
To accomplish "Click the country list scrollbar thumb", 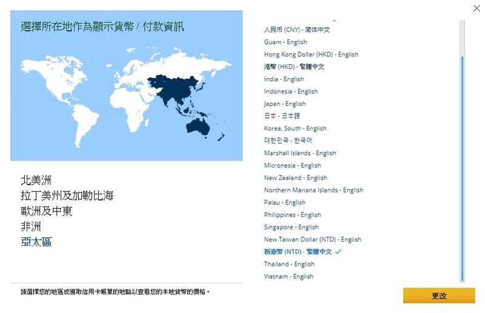I will coord(462,169).
